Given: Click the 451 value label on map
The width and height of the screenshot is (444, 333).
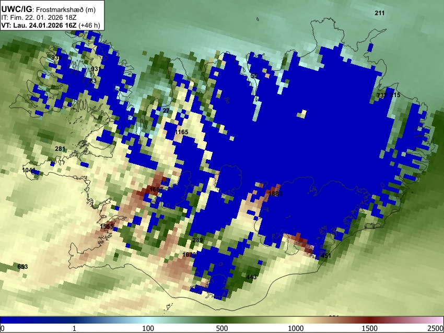Looking at the screenshot, I should pyautogui.click(x=325, y=256).
